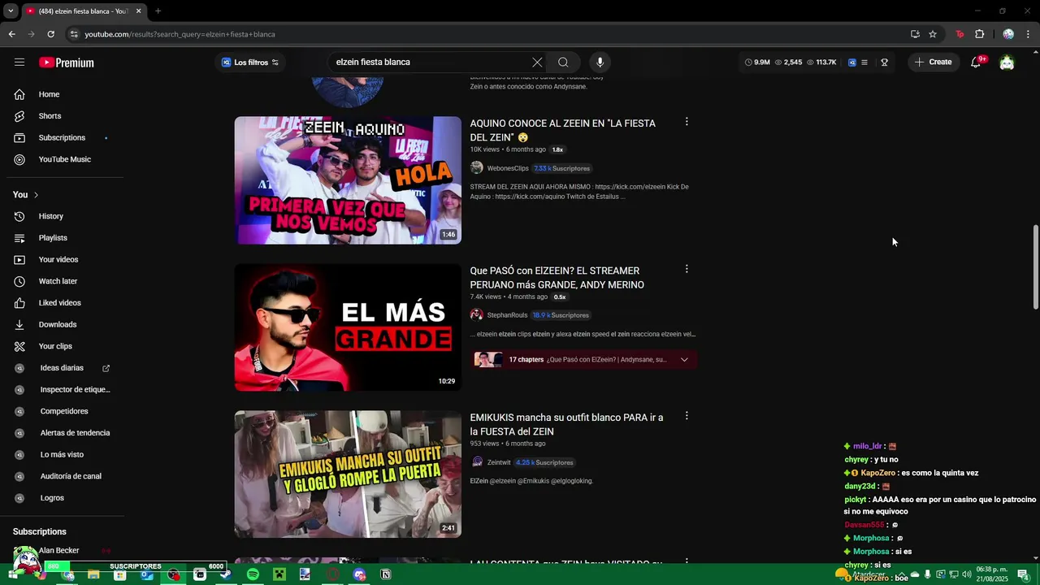Open Minecraft from the taskbar
The width and height of the screenshot is (1040, 585).
click(279, 575)
